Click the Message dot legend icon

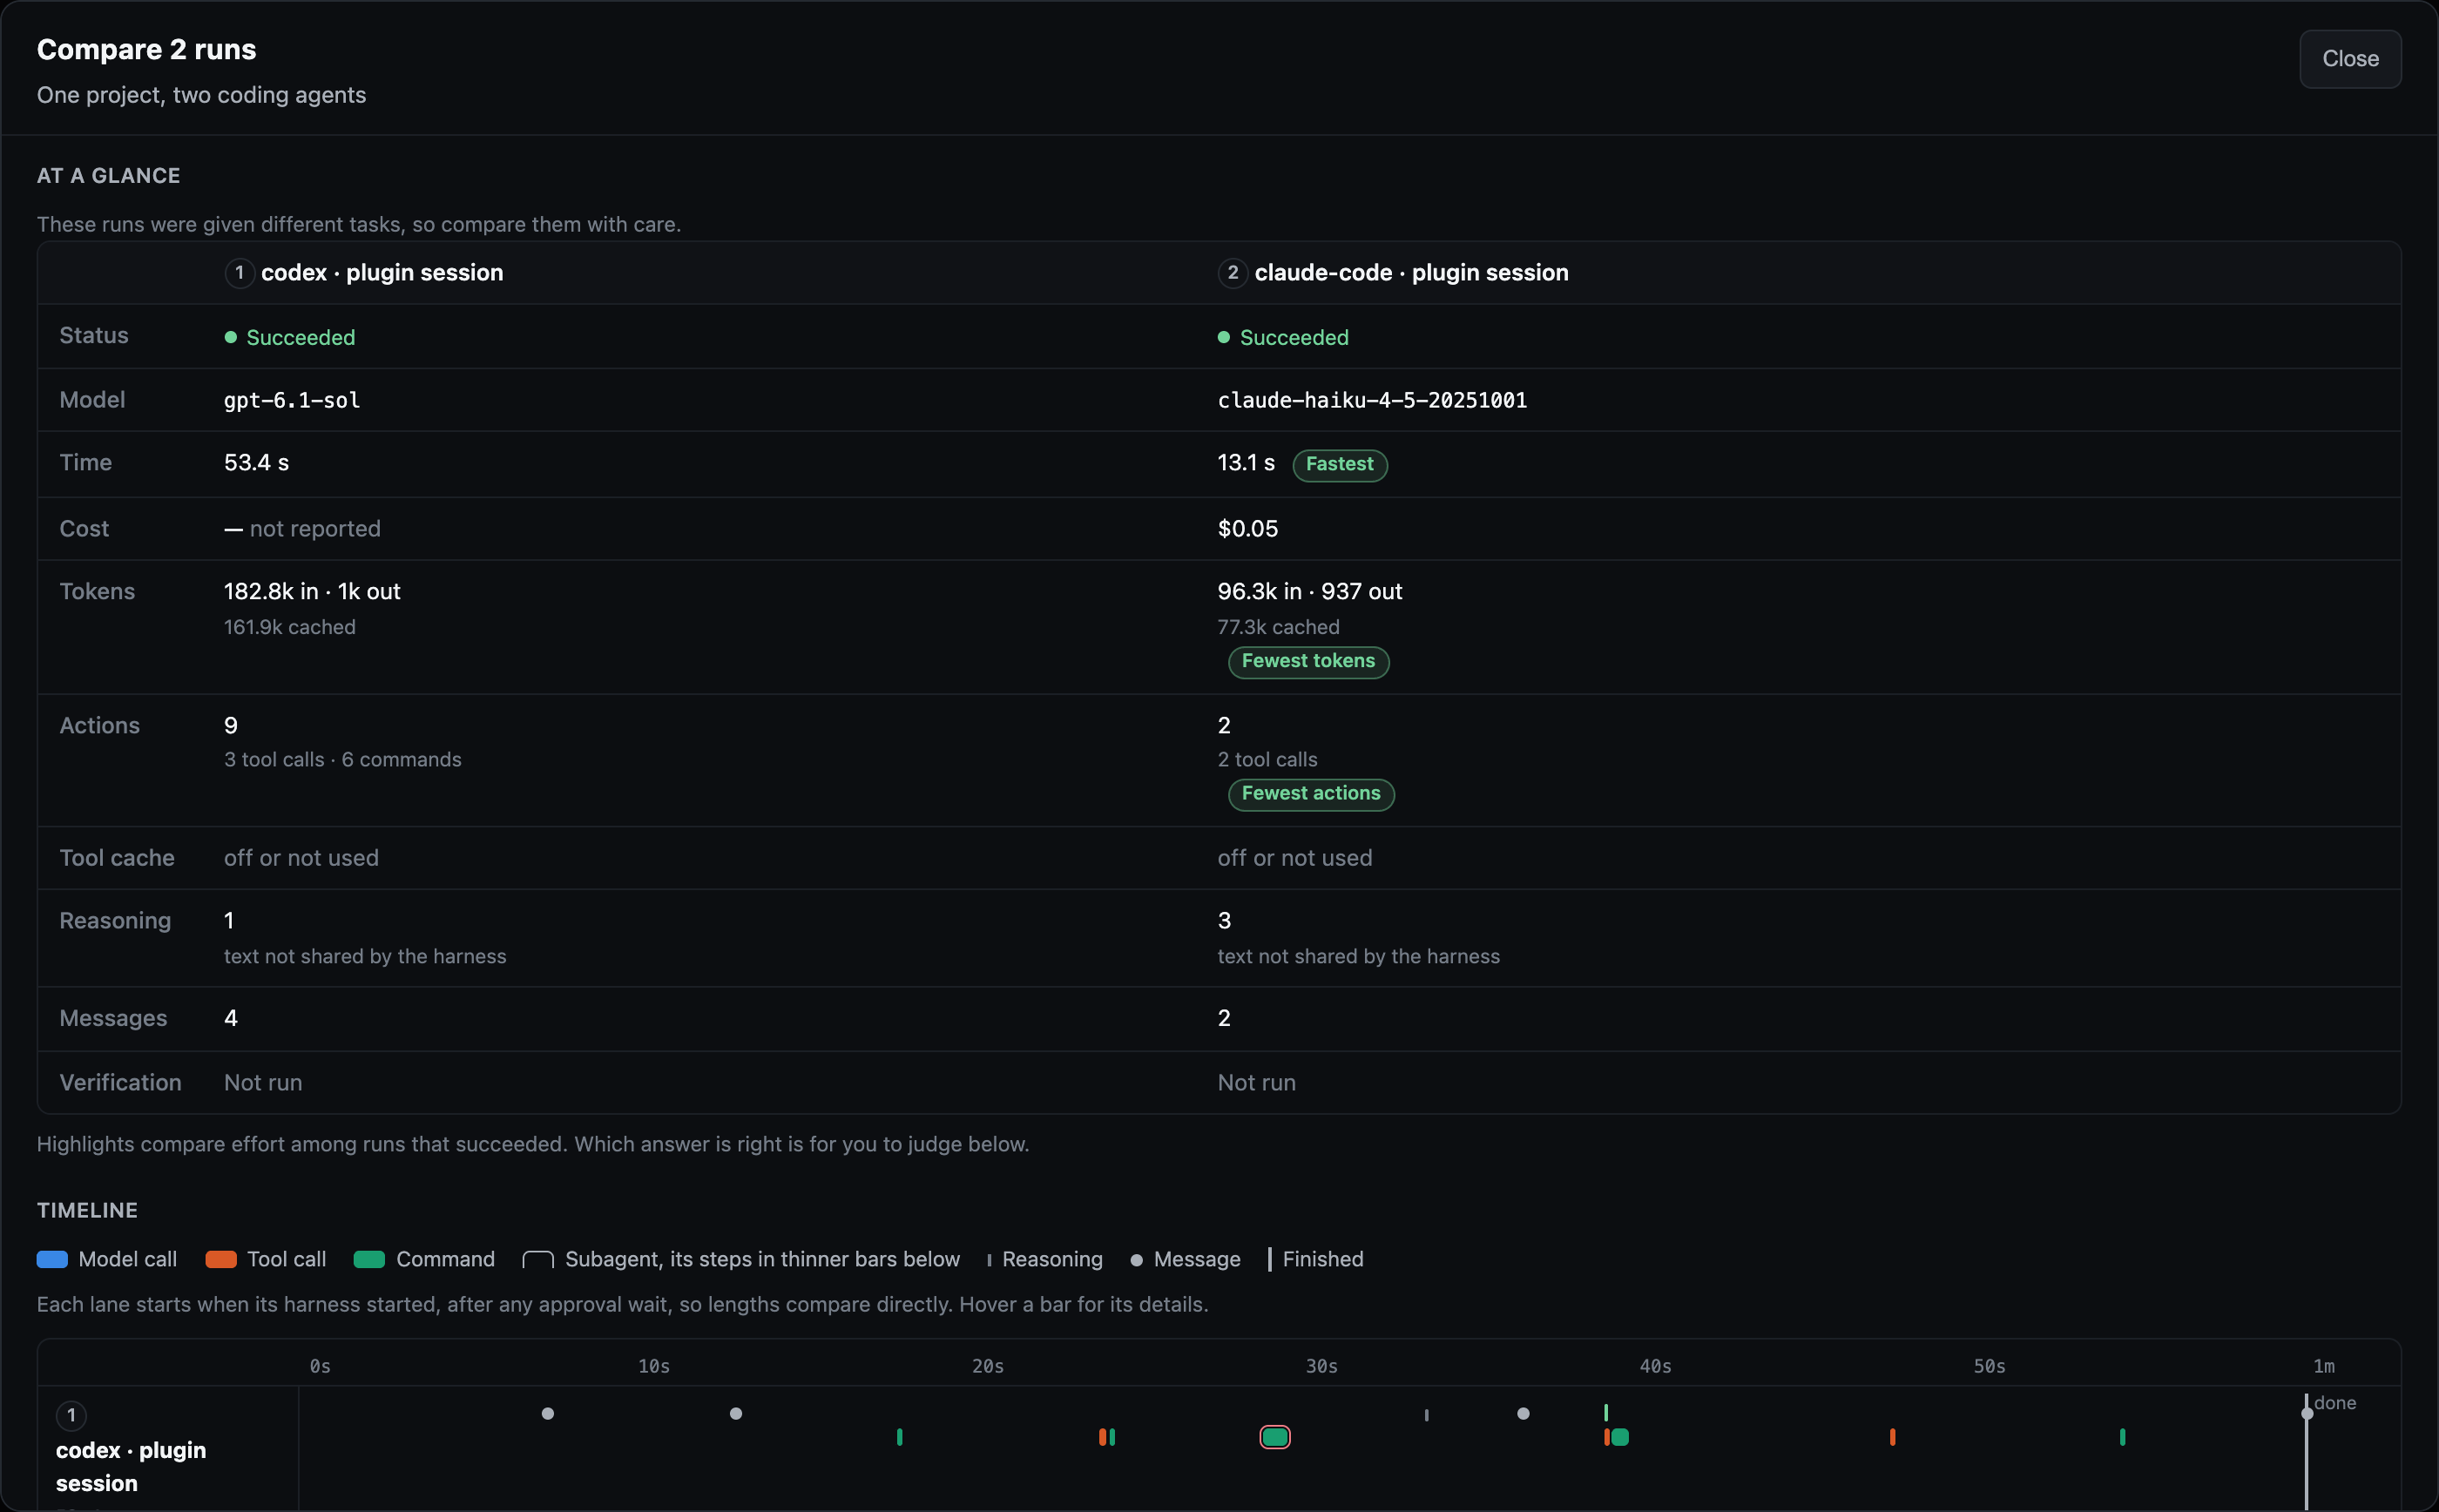point(1136,1260)
